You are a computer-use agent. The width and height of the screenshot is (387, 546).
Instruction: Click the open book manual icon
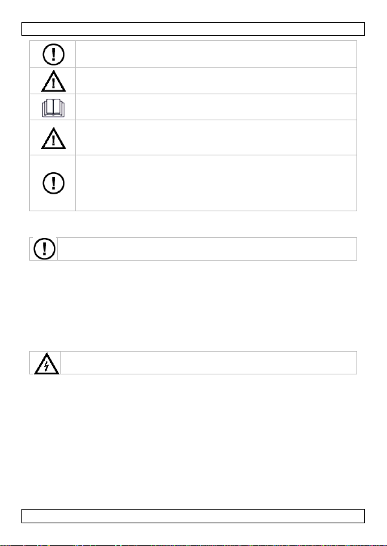[53, 108]
